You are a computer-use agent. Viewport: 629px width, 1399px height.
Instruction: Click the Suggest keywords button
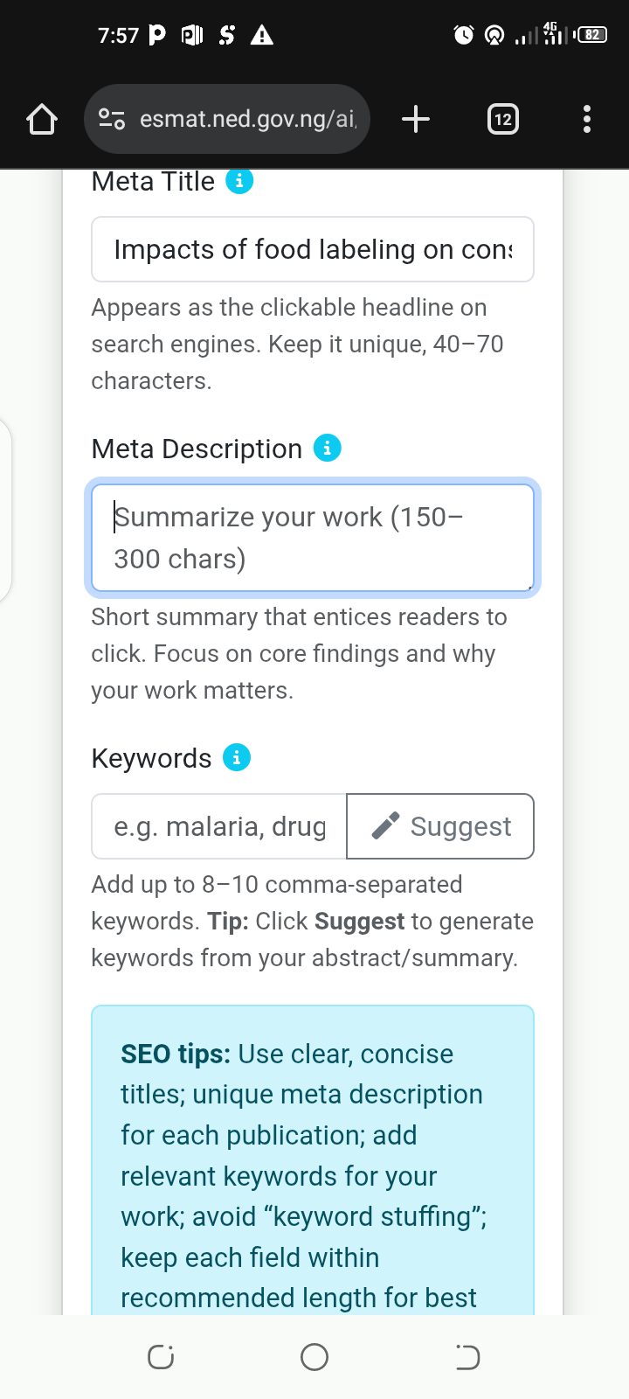(x=440, y=826)
